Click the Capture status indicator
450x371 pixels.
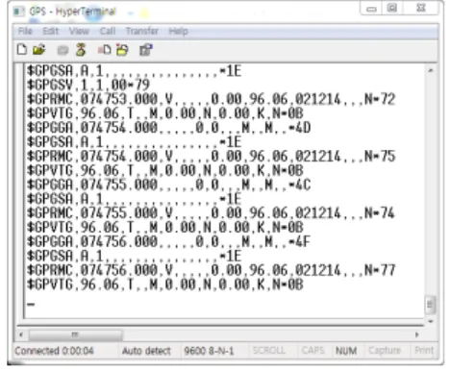tap(385, 350)
